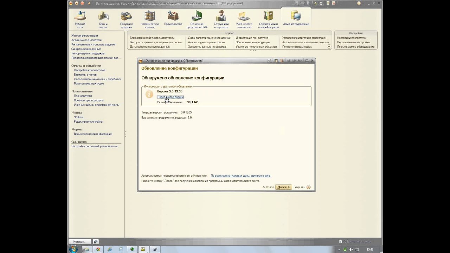
Task: Click the link/favorites icon in dialog title bar
Action: coord(269,61)
